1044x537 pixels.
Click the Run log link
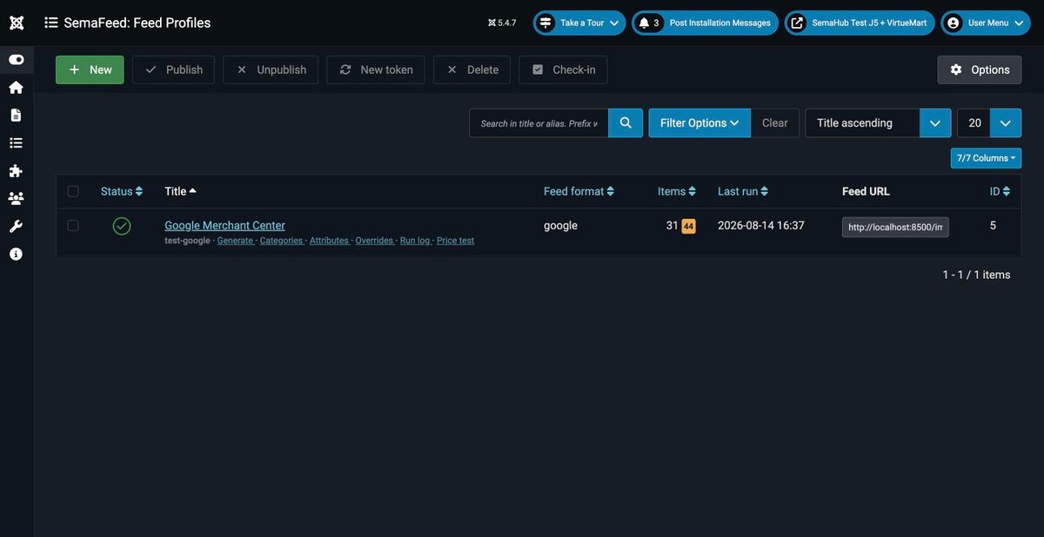click(415, 241)
